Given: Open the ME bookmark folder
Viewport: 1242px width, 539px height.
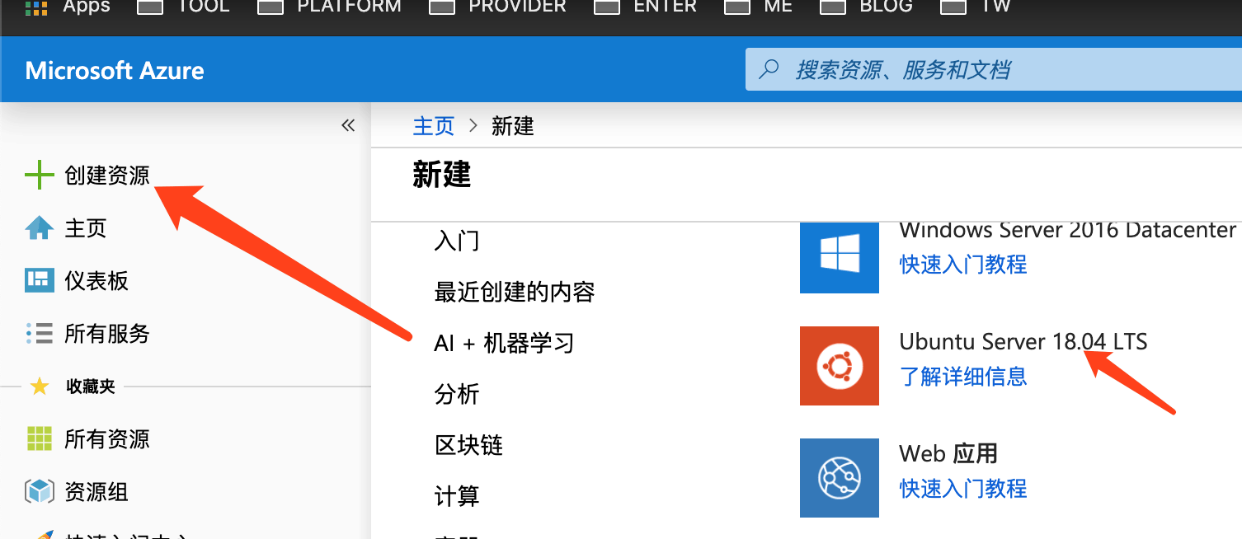Looking at the screenshot, I should (758, 7).
